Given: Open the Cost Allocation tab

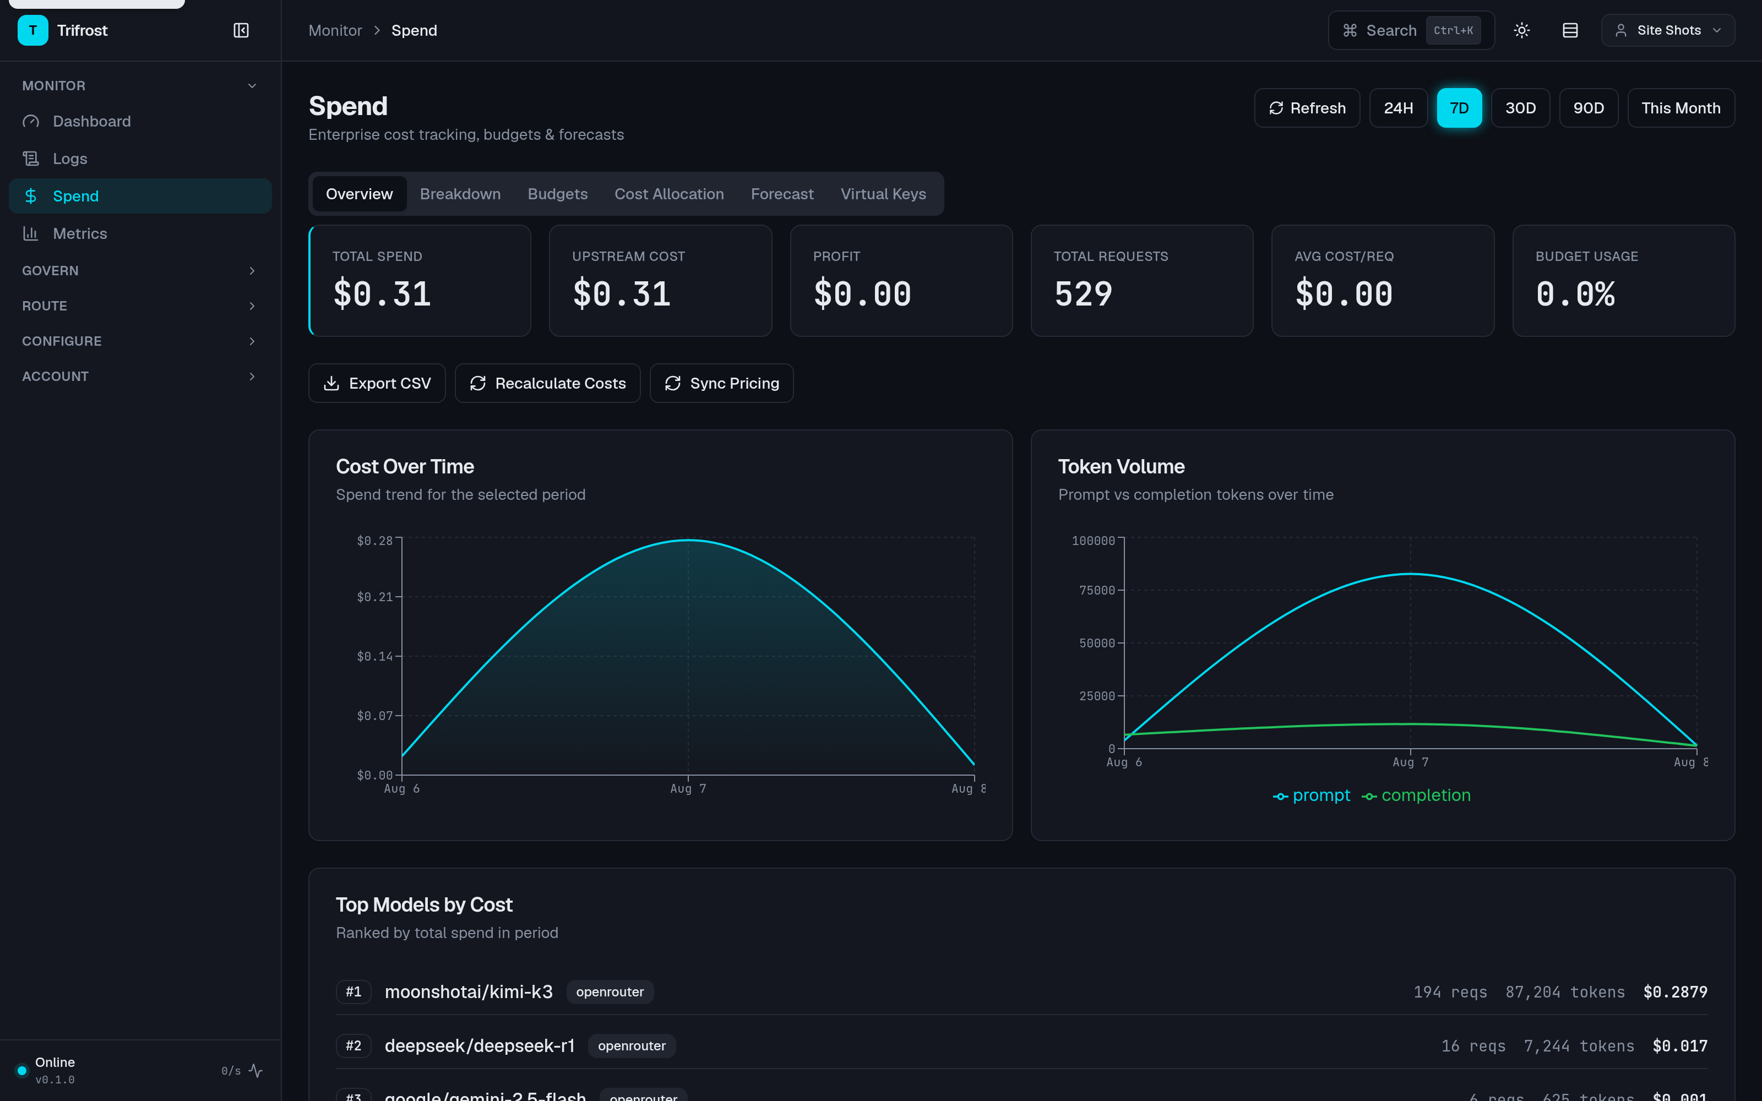Looking at the screenshot, I should click(x=669, y=194).
